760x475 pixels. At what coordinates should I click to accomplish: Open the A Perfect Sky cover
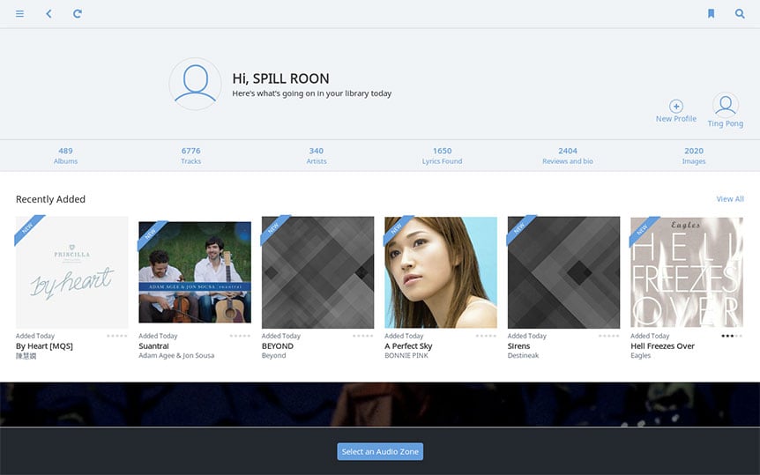441,272
